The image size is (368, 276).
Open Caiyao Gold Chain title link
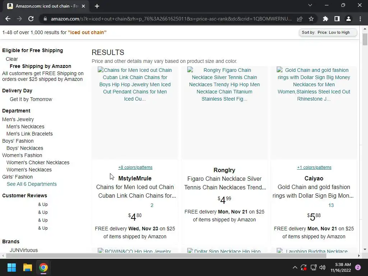[313, 191]
